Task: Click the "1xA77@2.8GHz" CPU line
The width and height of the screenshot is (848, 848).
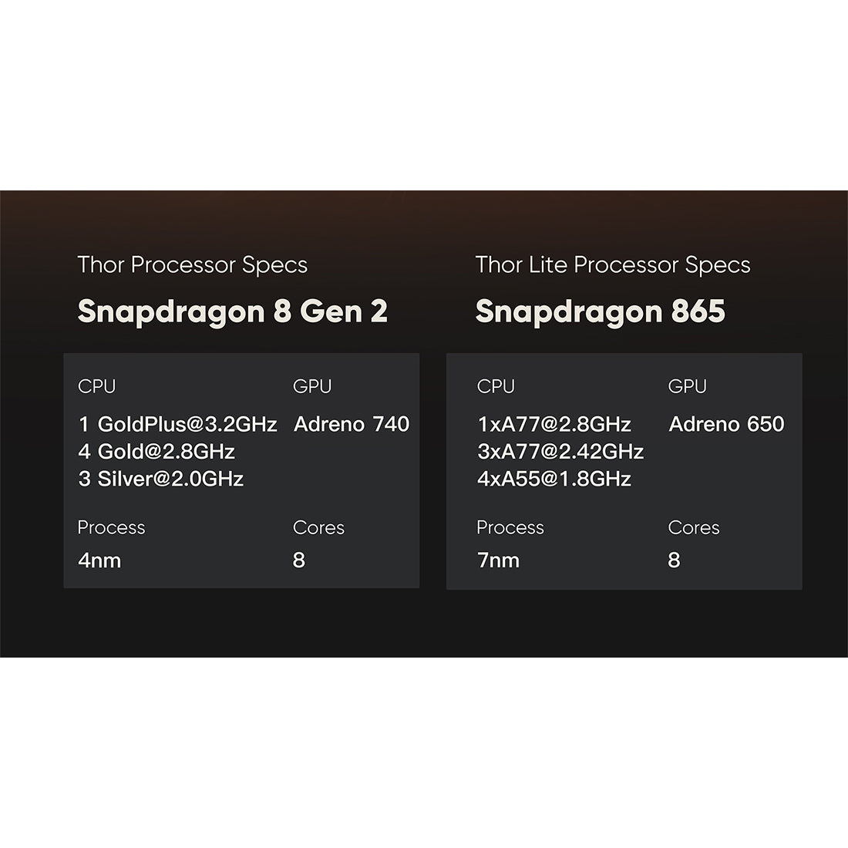Action: tap(554, 424)
